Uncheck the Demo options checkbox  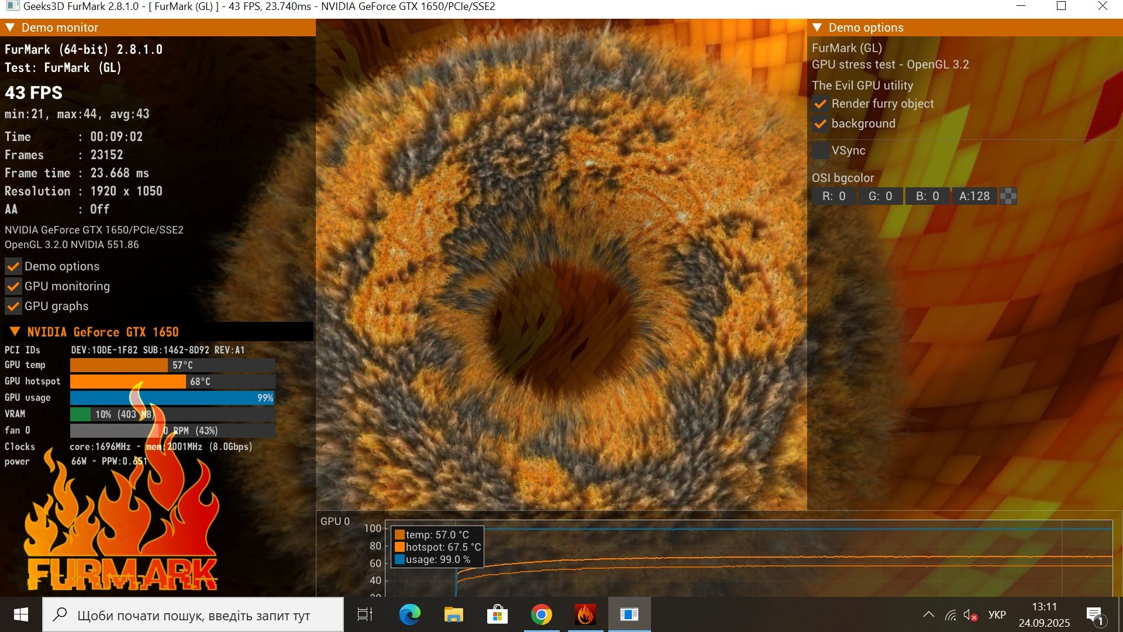13,267
